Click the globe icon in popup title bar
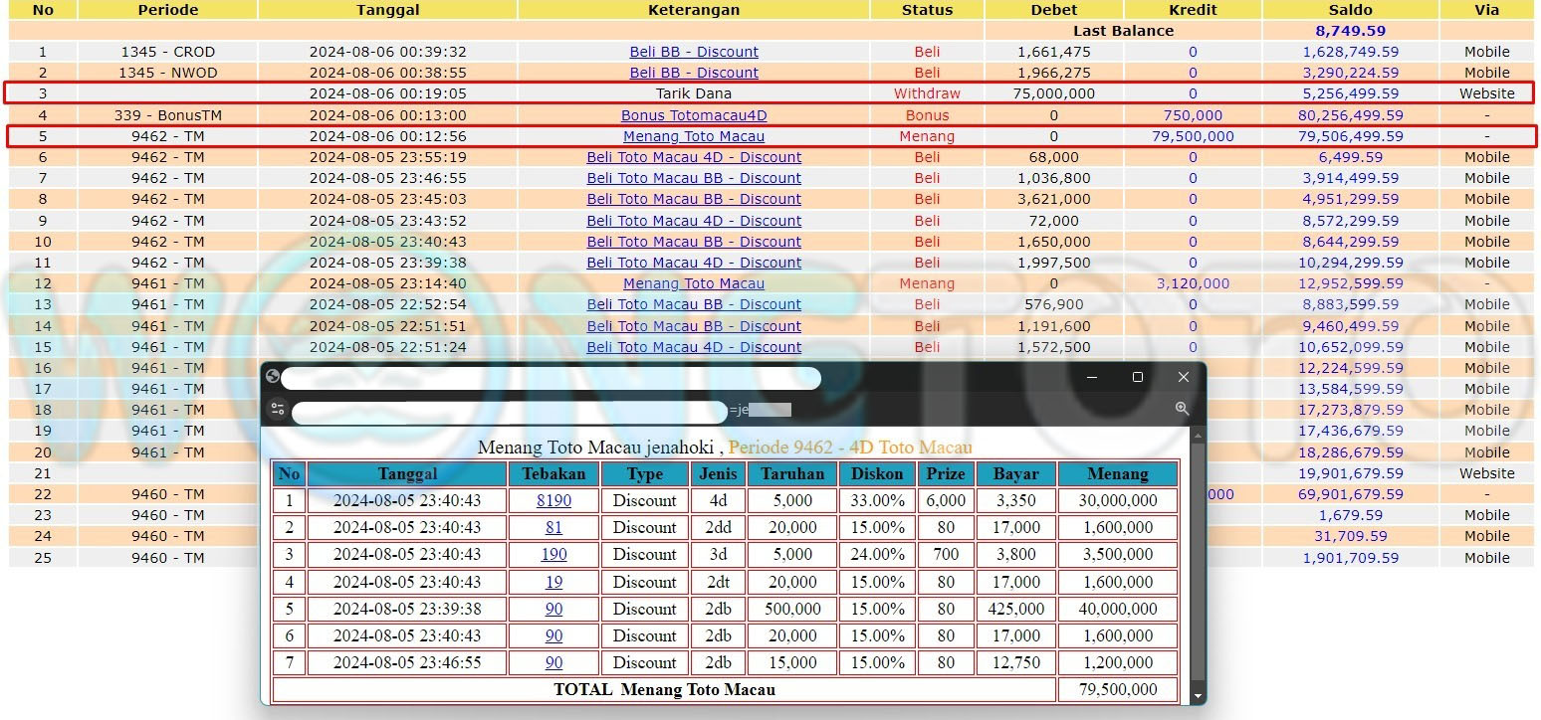 pyautogui.click(x=273, y=377)
